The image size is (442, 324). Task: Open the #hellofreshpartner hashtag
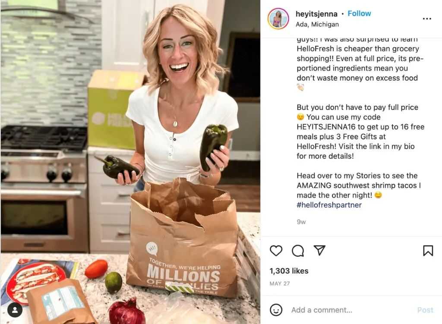[329, 205]
